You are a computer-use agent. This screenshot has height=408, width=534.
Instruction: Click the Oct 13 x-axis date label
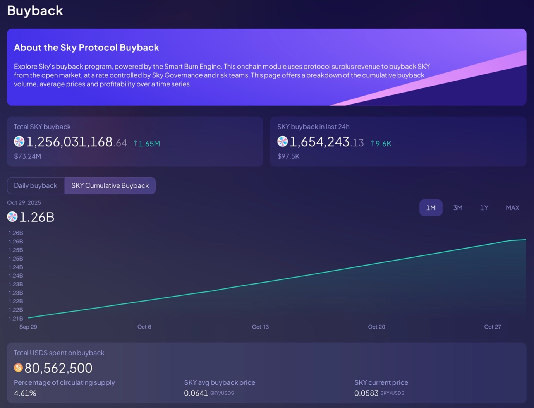[260, 327]
